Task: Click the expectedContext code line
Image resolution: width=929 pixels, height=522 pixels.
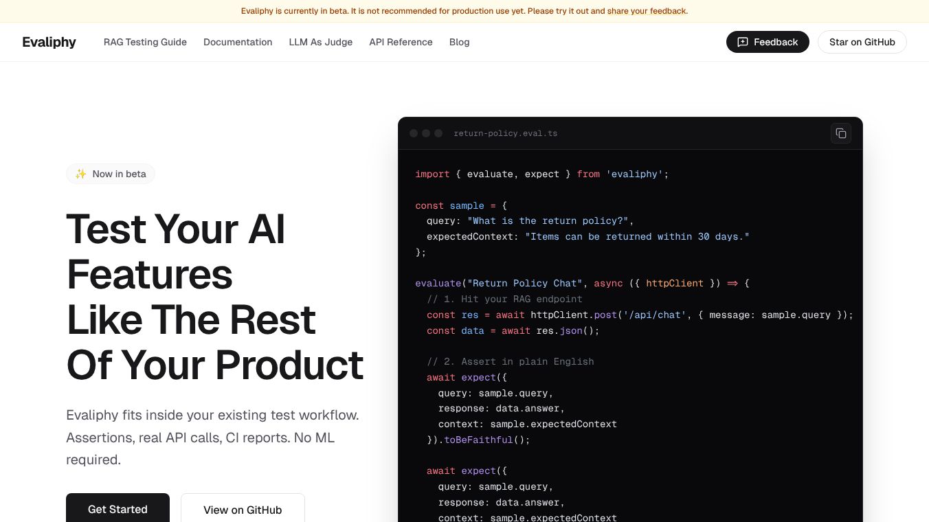Action: pos(588,237)
